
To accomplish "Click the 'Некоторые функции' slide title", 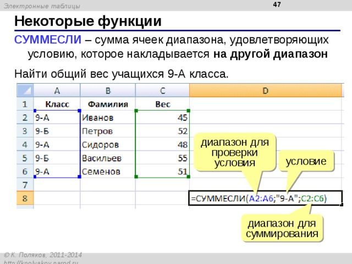I will (88, 21).
